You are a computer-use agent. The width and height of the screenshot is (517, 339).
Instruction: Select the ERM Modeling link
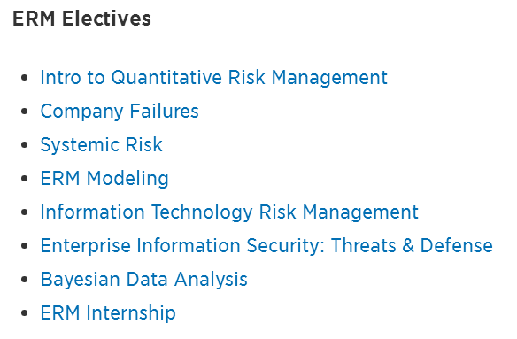click(104, 179)
